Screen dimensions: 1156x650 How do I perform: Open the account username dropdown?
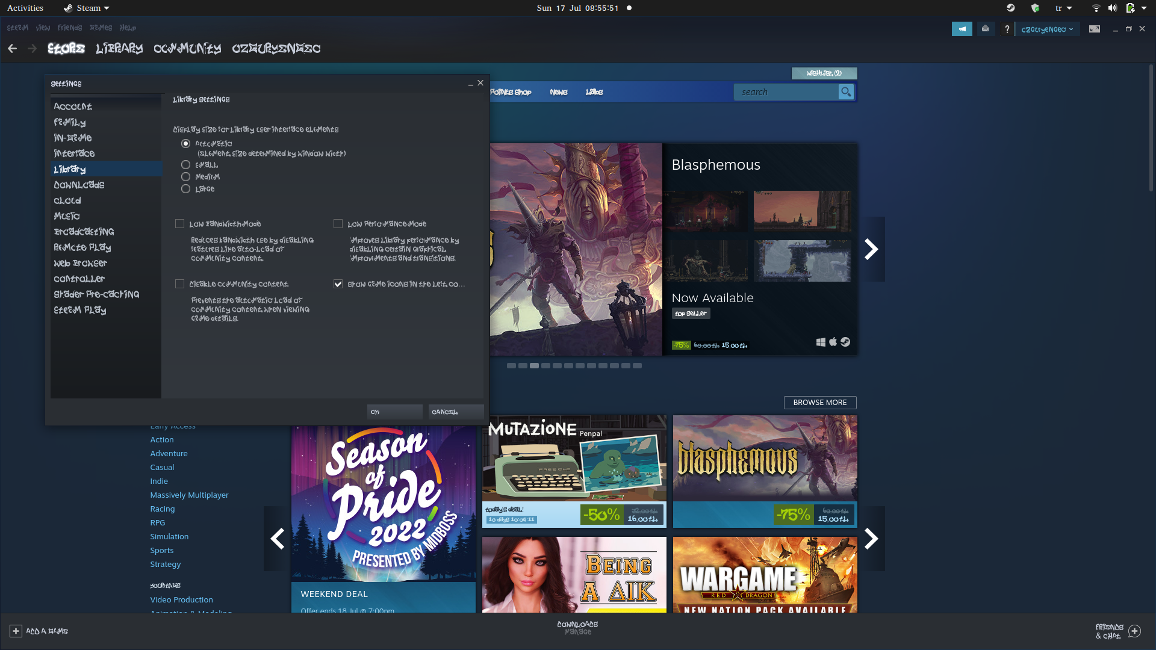(1047, 29)
